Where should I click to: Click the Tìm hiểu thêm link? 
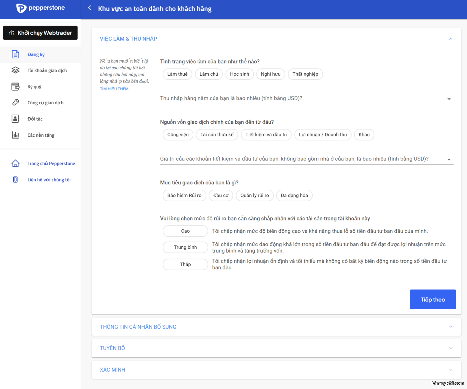click(x=114, y=89)
